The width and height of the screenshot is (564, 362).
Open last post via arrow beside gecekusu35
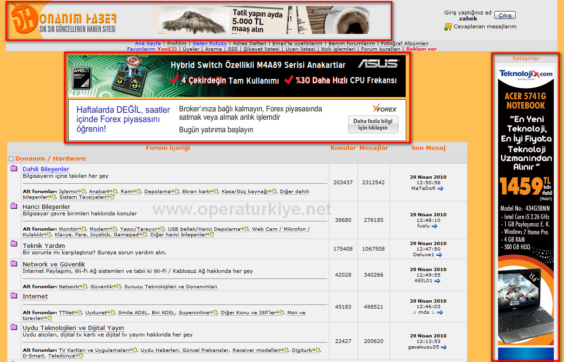point(443,347)
